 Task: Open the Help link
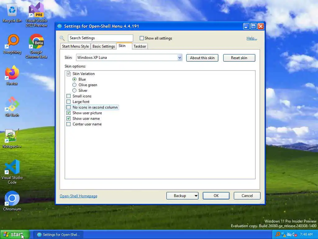(252, 38)
